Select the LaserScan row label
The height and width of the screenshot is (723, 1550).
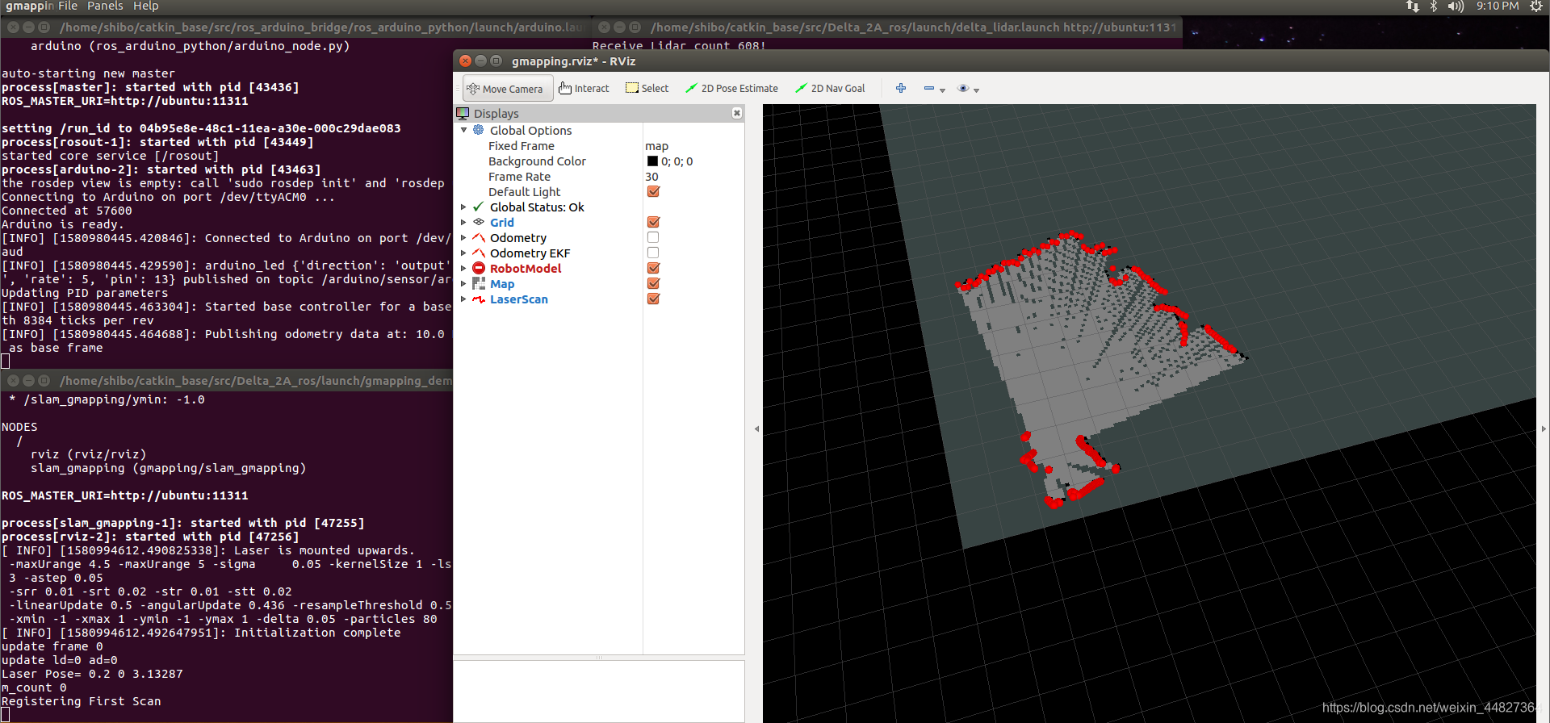click(x=518, y=299)
